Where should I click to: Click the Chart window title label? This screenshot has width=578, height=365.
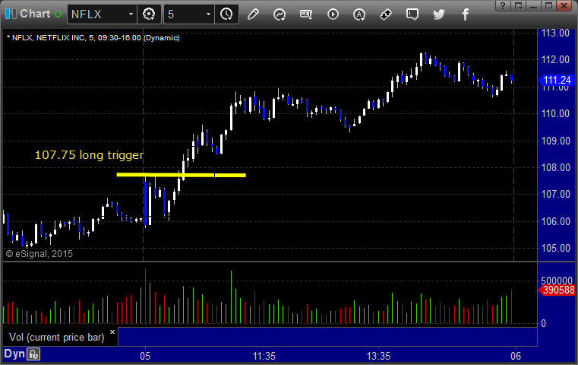pyautogui.click(x=35, y=14)
